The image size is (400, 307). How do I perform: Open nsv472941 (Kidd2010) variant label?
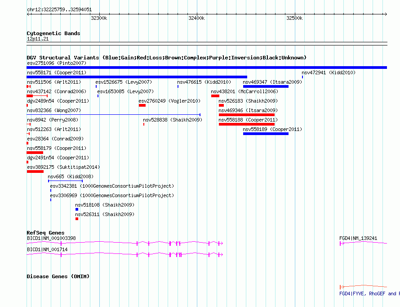click(329, 72)
